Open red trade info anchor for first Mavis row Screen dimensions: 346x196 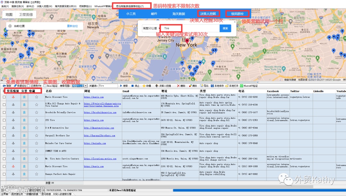tap(13, 97)
